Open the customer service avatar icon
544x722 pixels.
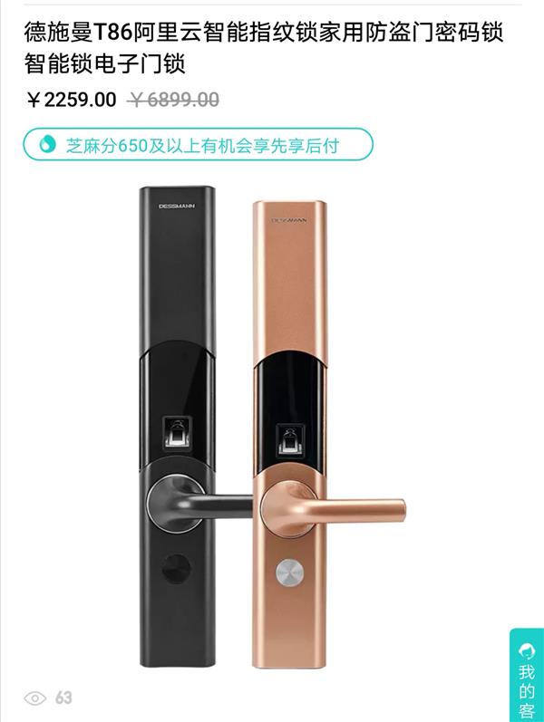click(527, 651)
